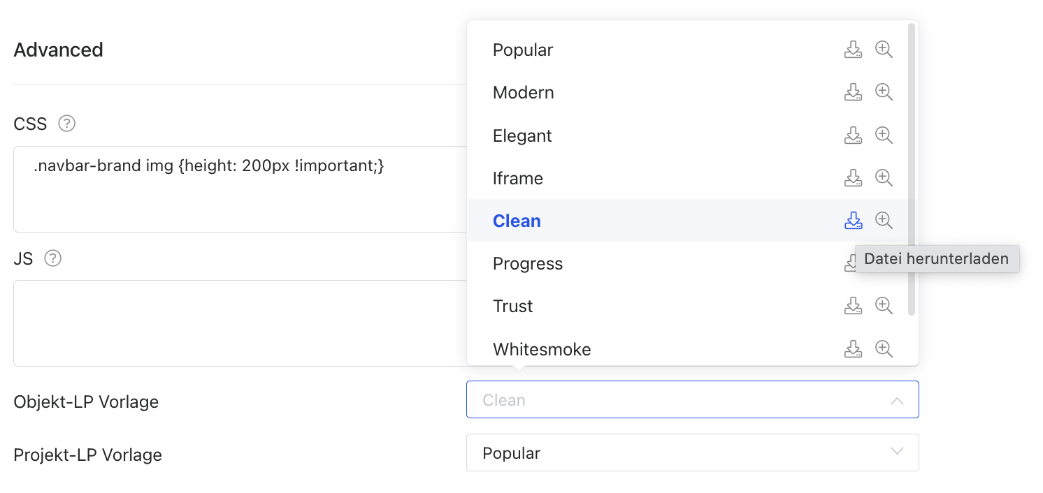The height and width of the screenshot is (493, 1043).
Task: Collapse the Objekt-LP Vorlage dropdown
Action: (x=897, y=401)
